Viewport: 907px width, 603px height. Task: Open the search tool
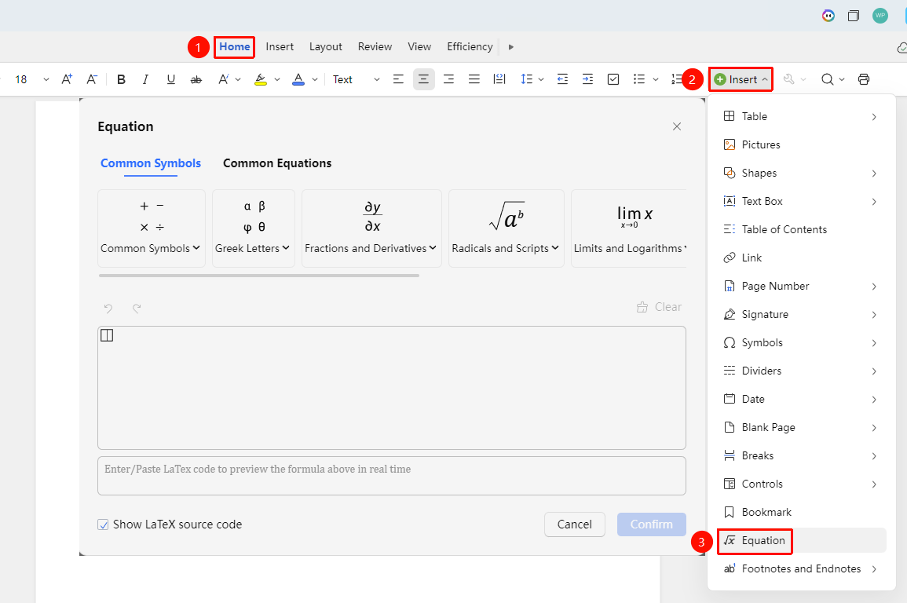[x=827, y=79]
